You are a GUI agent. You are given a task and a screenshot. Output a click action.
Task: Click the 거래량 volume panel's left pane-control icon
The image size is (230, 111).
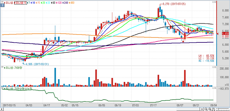pyautogui.click(x=213, y=67)
